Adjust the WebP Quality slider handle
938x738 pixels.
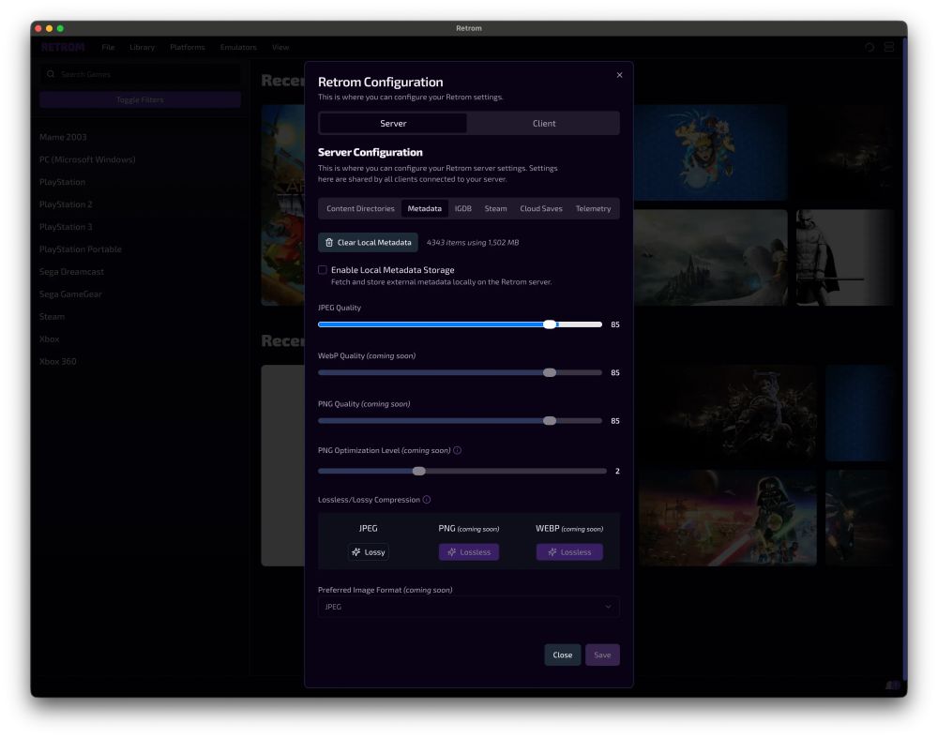coord(550,372)
